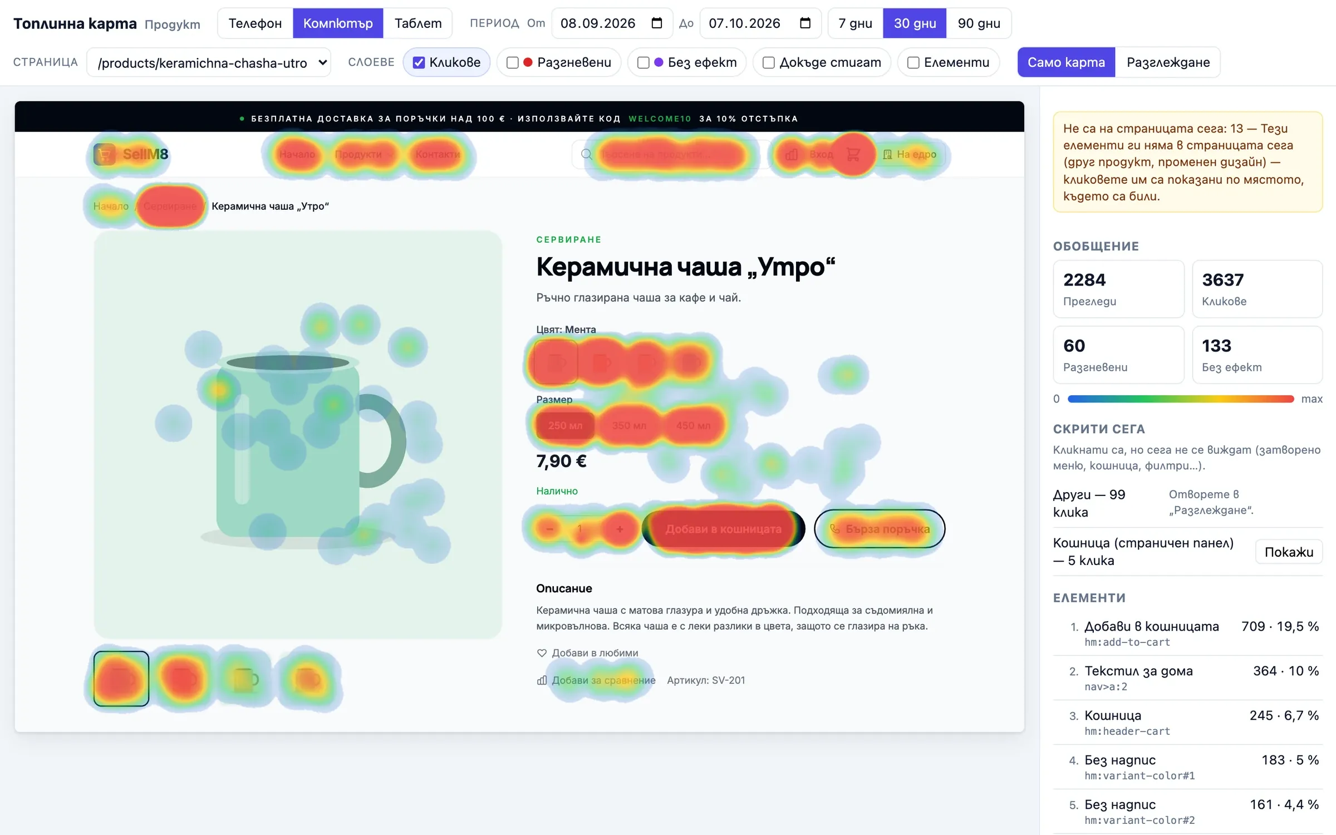Image resolution: width=1336 pixels, height=835 pixels.
Task: Open the shopping cart icon in header
Action: 853,154
